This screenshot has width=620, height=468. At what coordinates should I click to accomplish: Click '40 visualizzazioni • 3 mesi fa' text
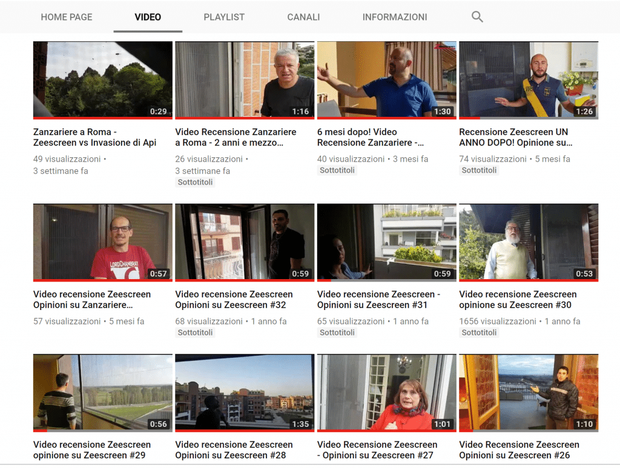372,159
